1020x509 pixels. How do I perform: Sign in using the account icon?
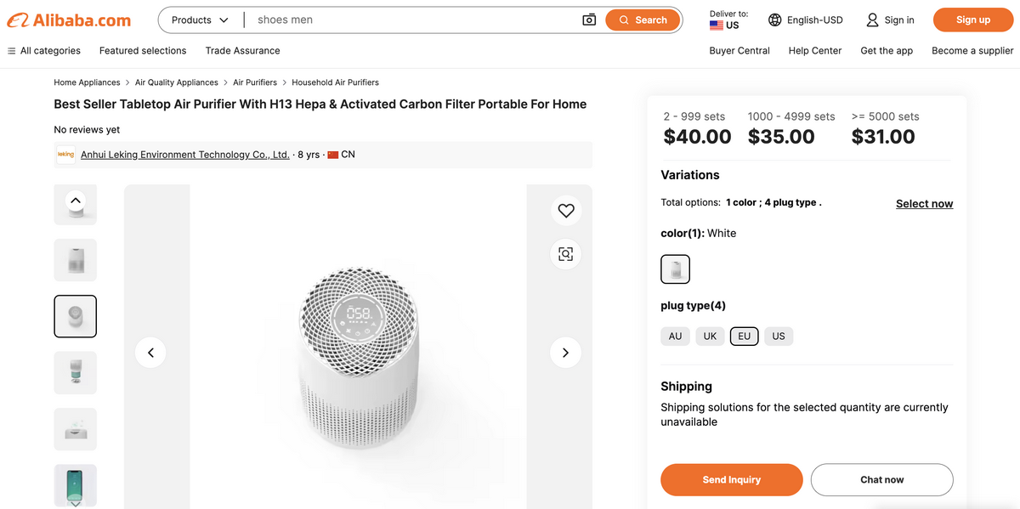click(x=873, y=19)
